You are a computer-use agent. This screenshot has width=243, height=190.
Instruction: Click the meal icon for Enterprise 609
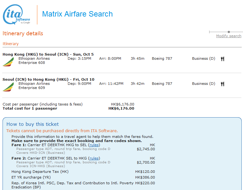(x=222, y=84)
